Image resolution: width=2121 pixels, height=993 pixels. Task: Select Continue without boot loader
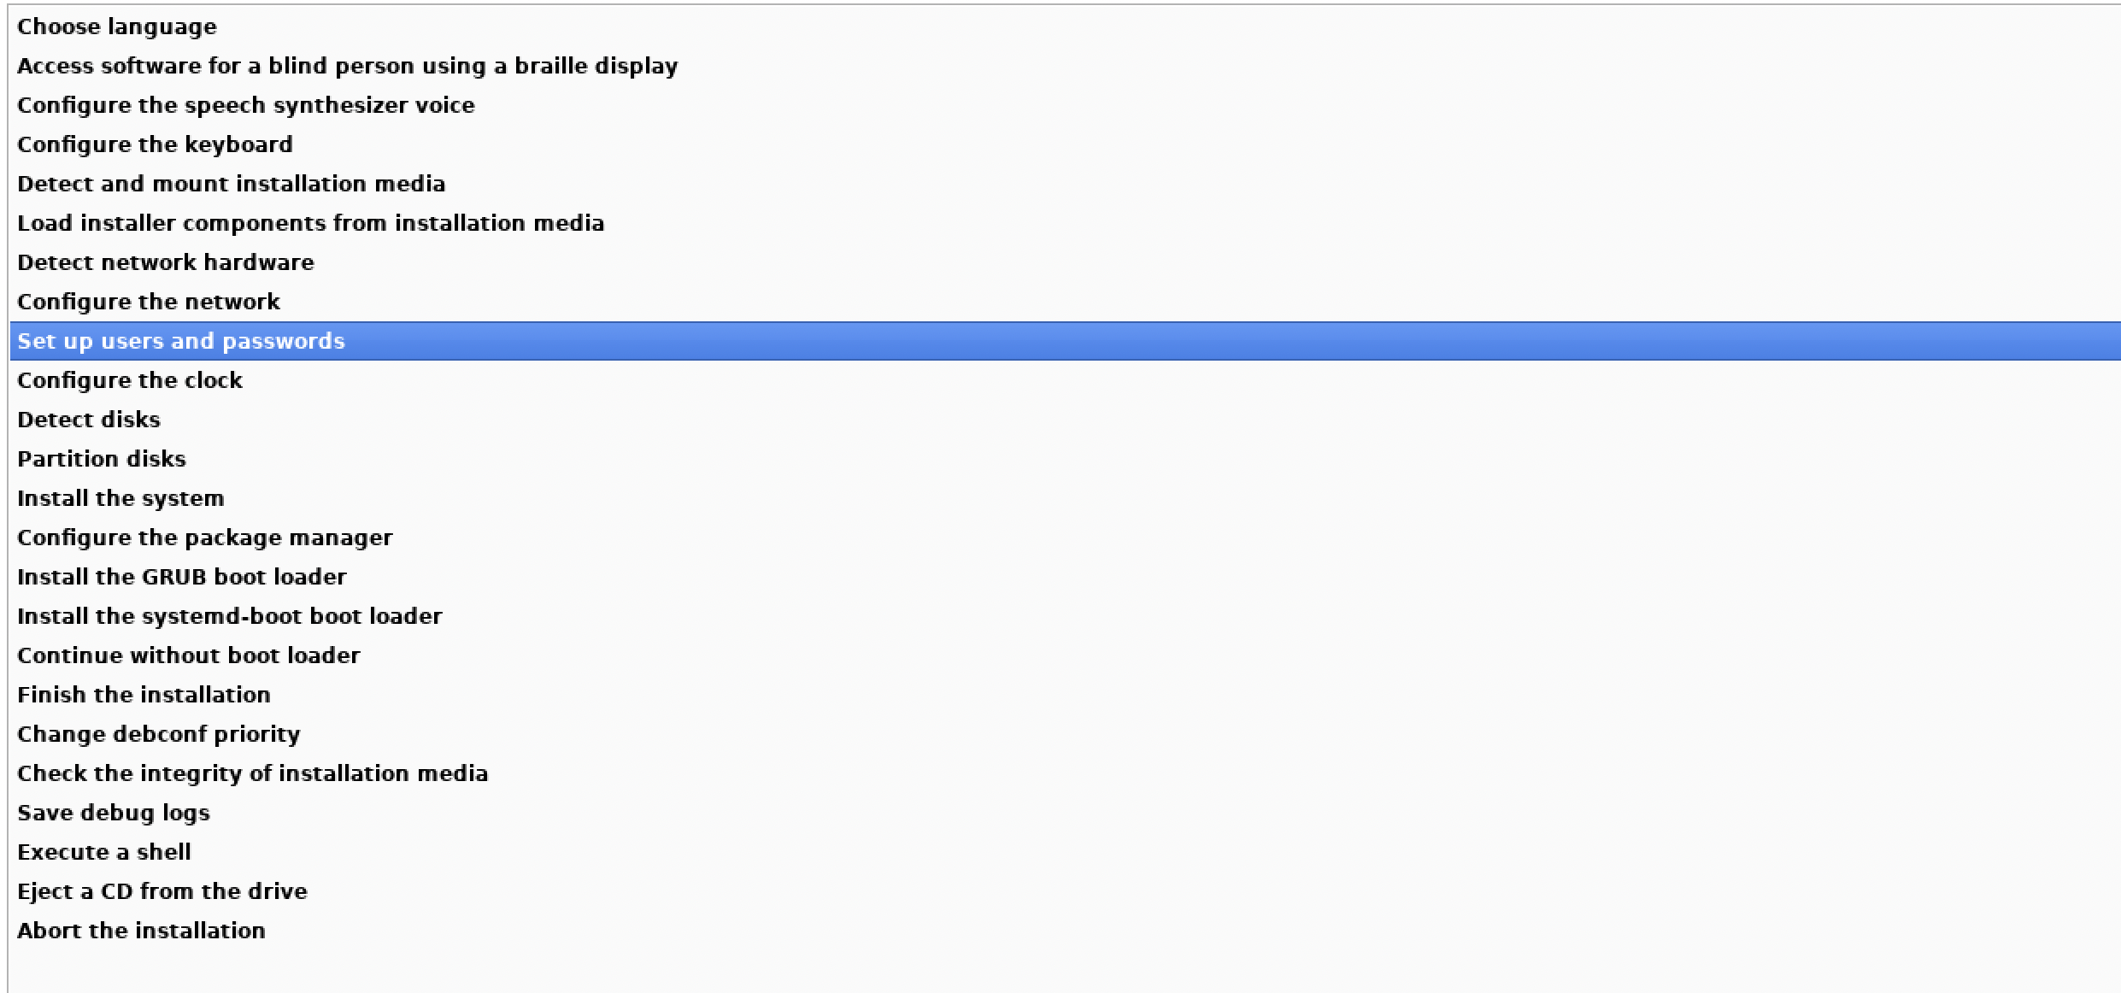pos(188,655)
